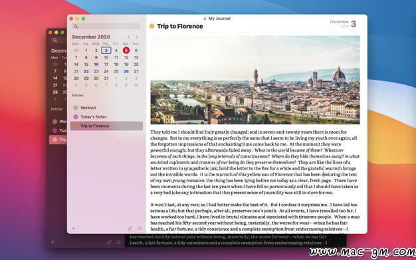Click the magnifier icon in front window search
Viewport: 416px width, 260px height.
76,27
